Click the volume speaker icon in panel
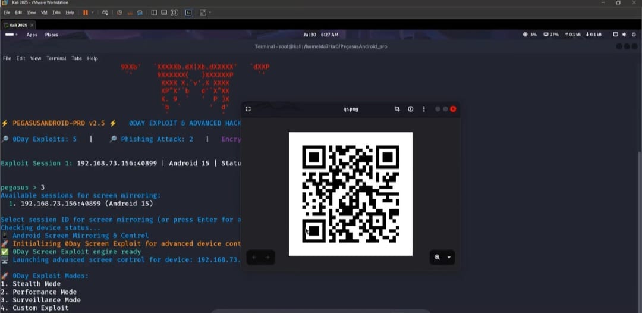Viewport: 642px width, 313px height. coord(624,35)
